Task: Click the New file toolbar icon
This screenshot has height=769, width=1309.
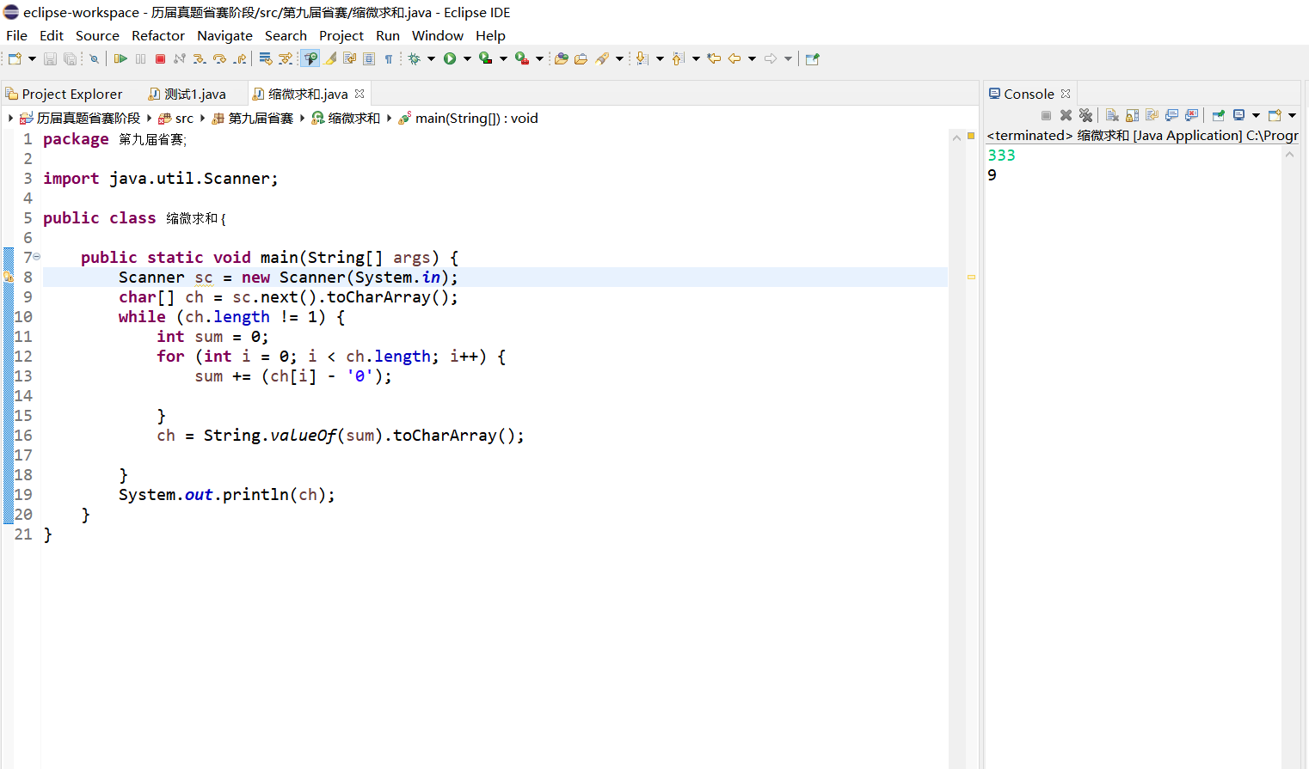Action: pos(15,58)
